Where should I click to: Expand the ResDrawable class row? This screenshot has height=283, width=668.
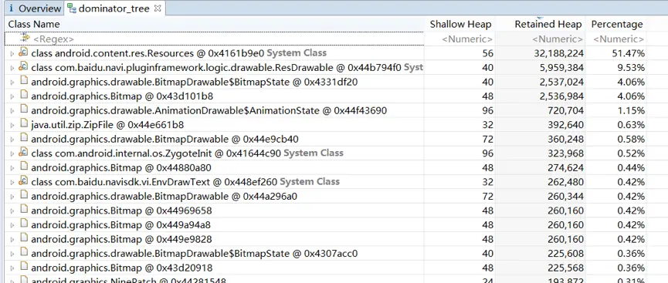(x=12, y=68)
